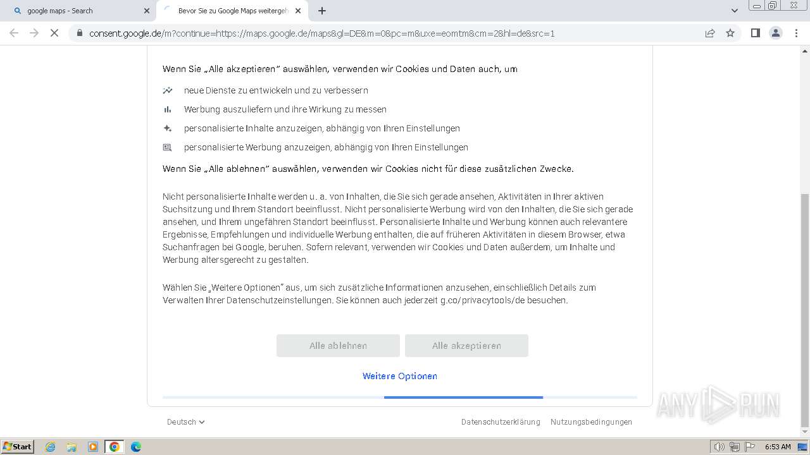
Task: Click Alle akzeptieren button
Action: tap(466, 346)
